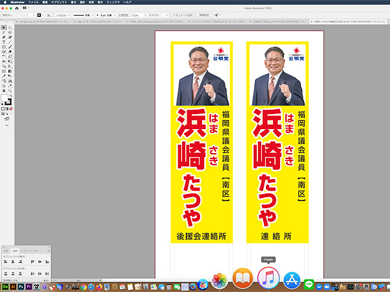
Task: Open Edit Toolbar three-dots button
Action: pyautogui.click(x=6, y=125)
